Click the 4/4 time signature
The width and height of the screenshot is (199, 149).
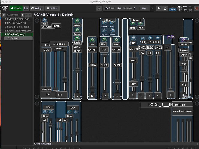click(x=119, y=8)
